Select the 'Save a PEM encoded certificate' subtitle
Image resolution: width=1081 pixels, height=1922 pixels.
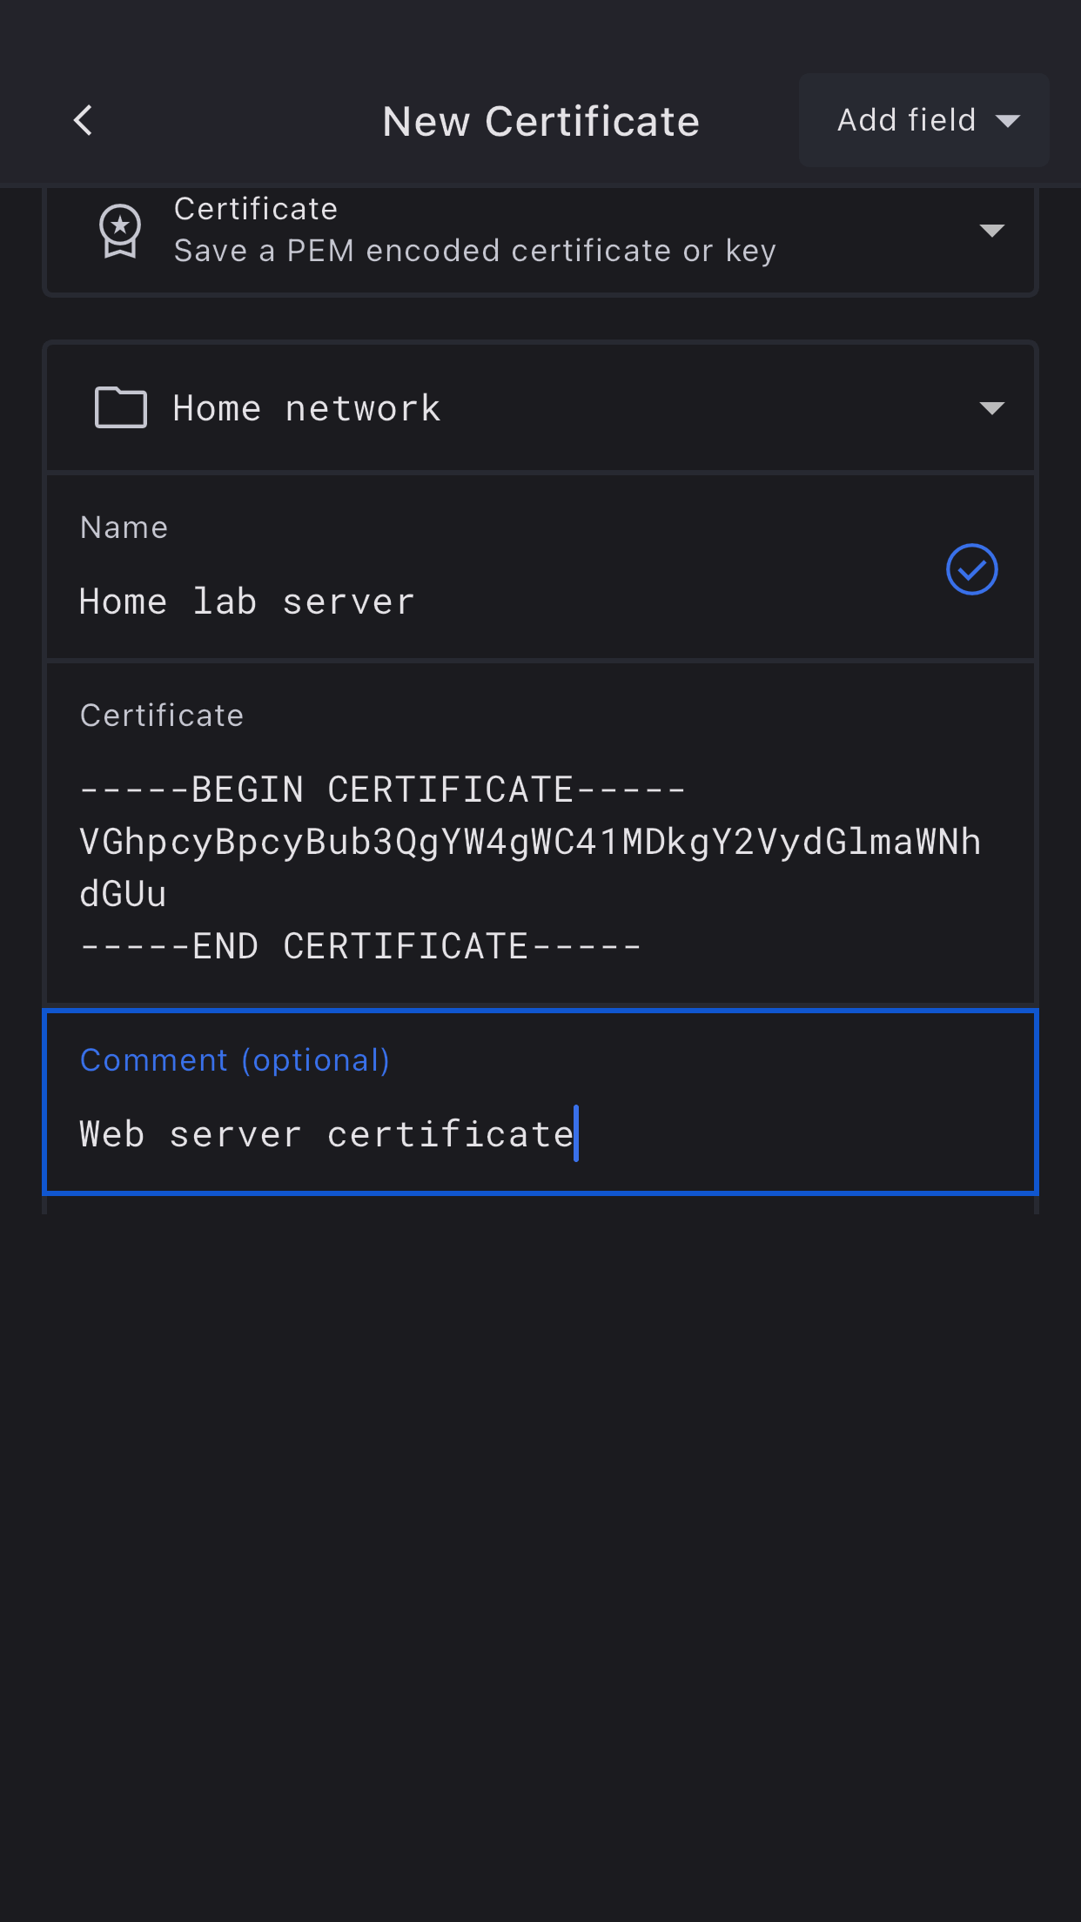474,252
